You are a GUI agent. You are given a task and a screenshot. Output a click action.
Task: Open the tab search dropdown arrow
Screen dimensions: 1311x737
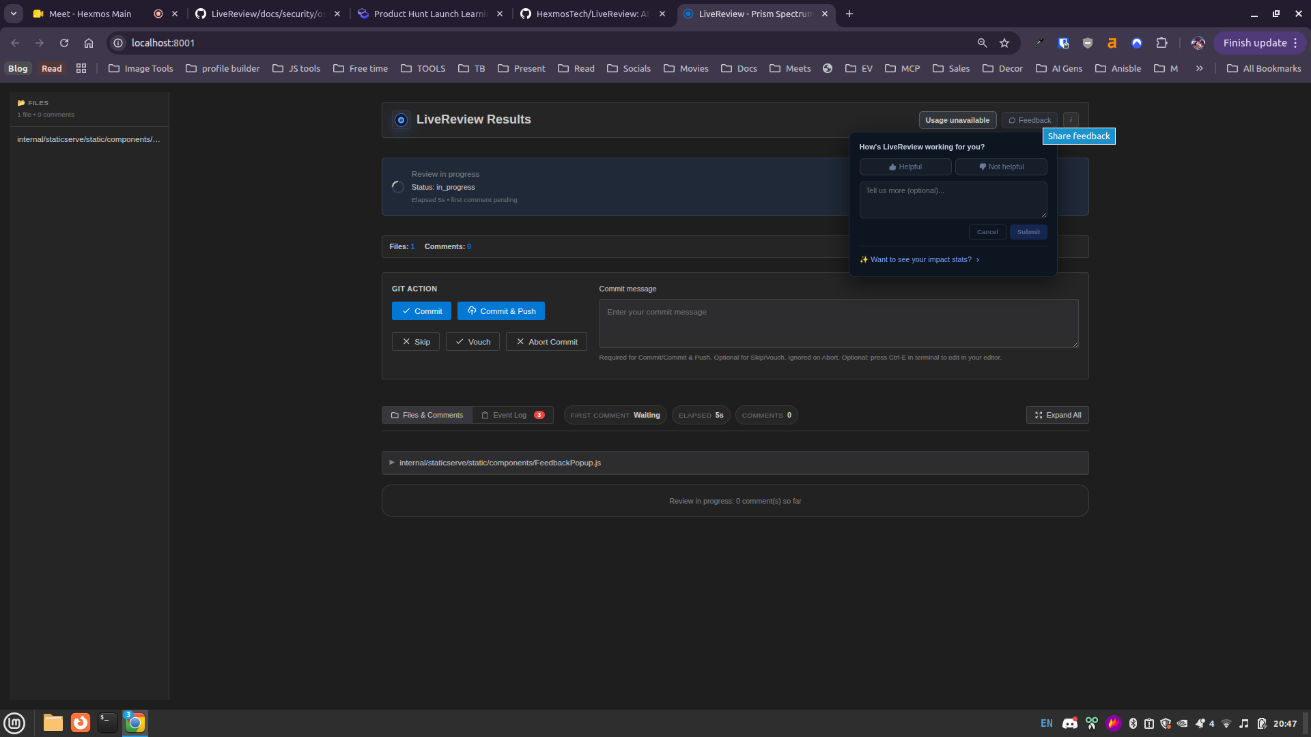[x=14, y=14]
